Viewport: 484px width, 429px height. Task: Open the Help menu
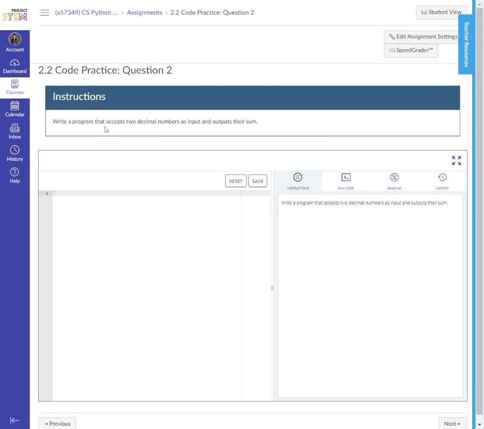tap(15, 176)
